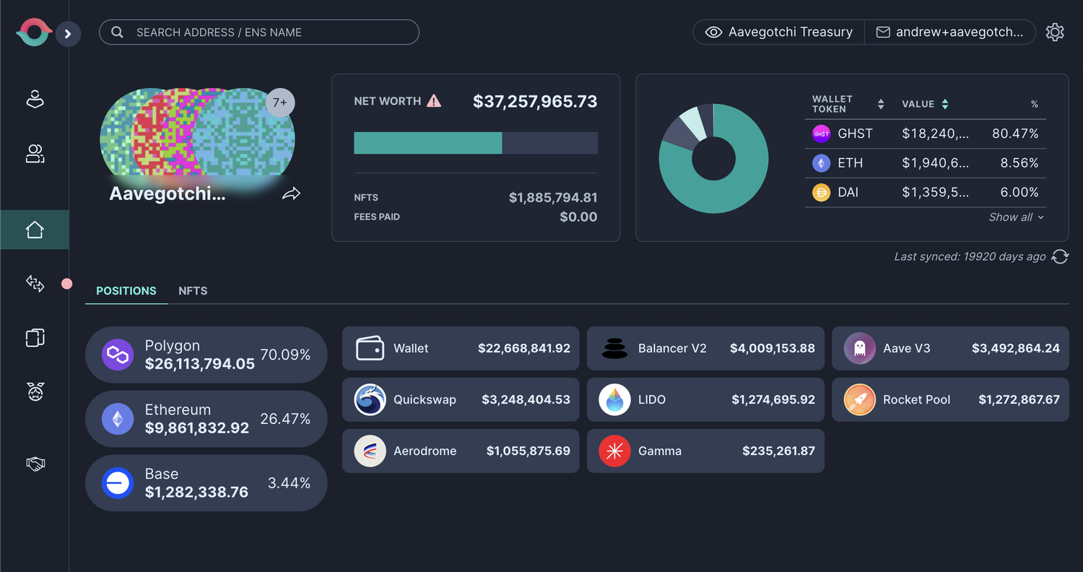Click the Net Worth warning triangle icon
This screenshot has width=1083, height=572.
[x=434, y=100]
